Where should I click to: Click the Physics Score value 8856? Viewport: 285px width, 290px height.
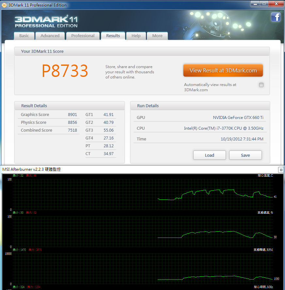tap(72, 123)
